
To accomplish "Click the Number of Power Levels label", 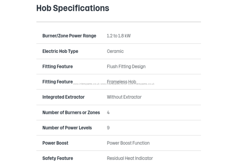I will click(x=67, y=128).
